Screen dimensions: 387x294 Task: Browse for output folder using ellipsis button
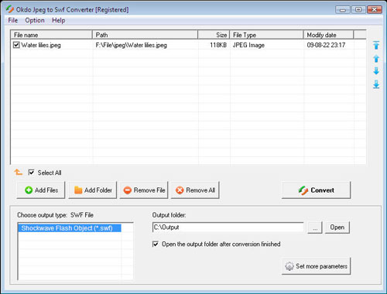[315, 227]
